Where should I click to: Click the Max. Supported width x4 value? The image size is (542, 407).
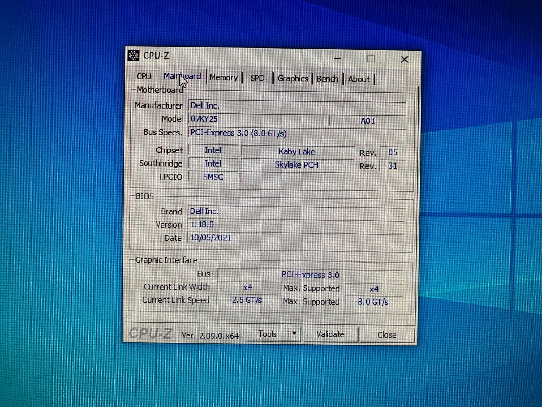374,289
